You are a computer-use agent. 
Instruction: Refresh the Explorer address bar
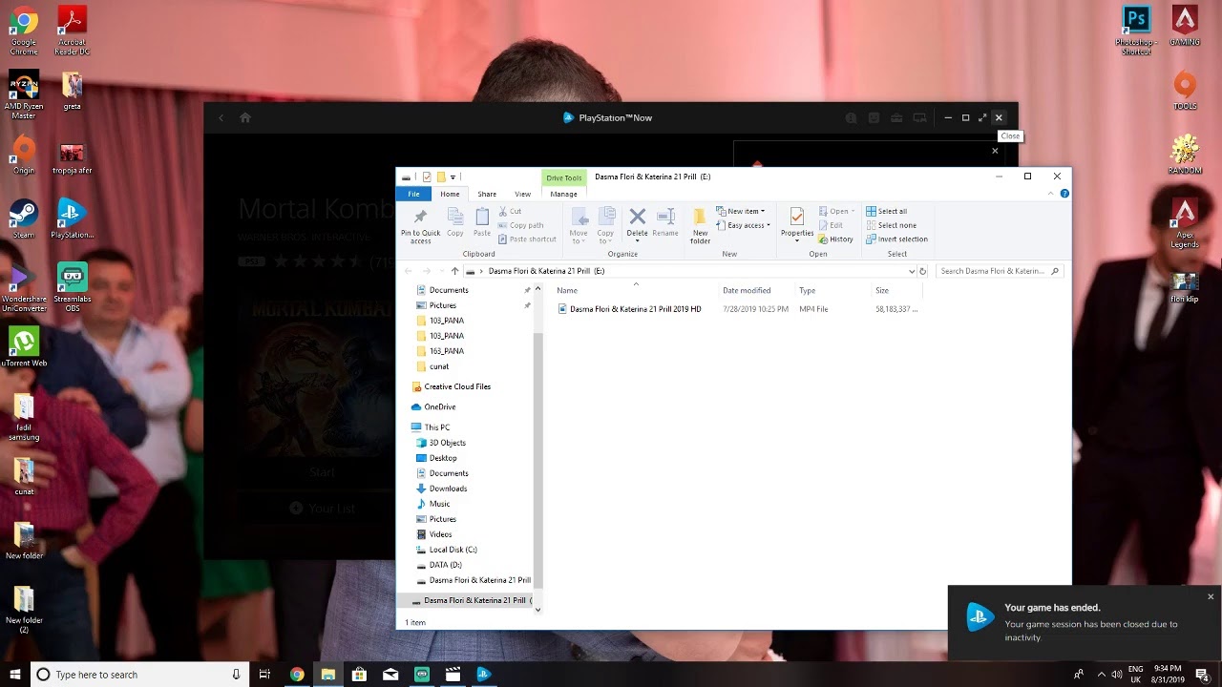(922, 271)
